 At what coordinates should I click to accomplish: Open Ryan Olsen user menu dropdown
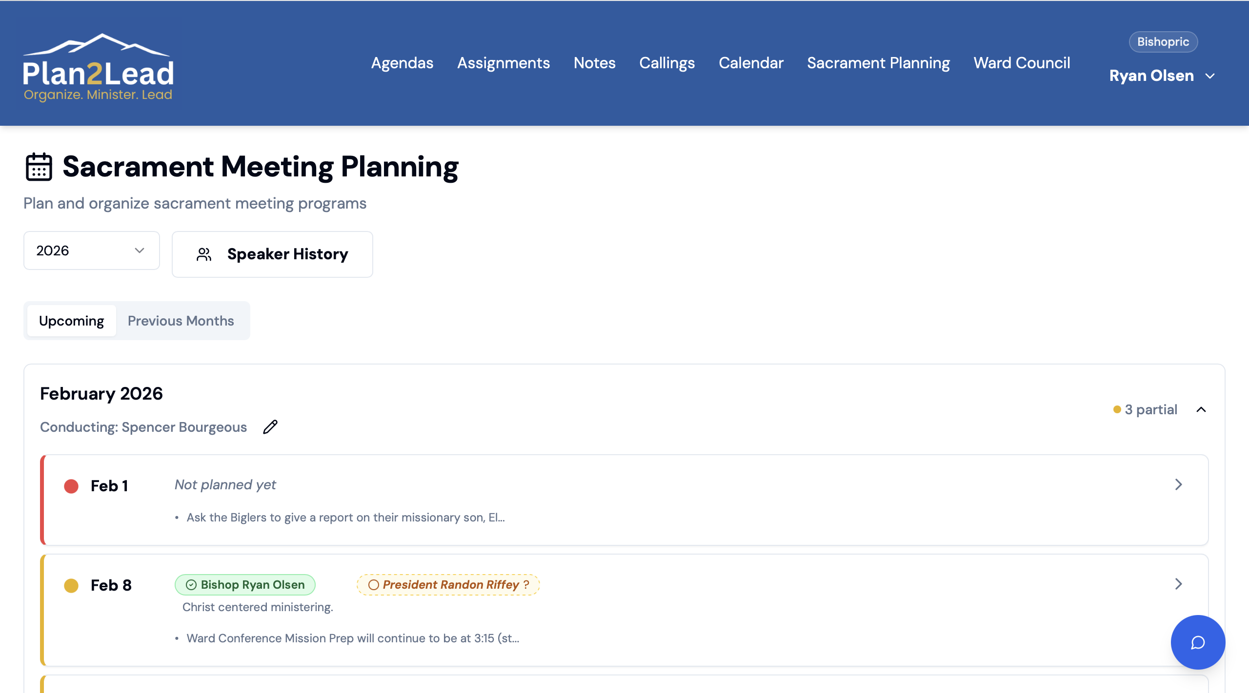1161,76
